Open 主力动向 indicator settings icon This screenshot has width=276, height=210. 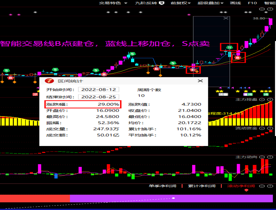[x=262, y=157]
